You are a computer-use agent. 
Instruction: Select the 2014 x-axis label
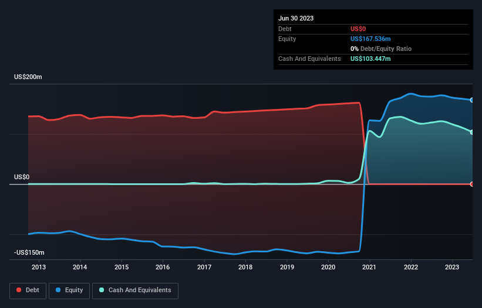point(80,267)
